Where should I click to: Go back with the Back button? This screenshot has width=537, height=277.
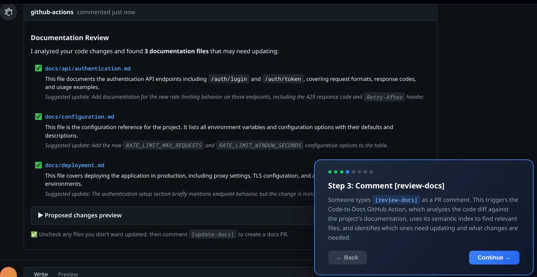pos(347,257)
